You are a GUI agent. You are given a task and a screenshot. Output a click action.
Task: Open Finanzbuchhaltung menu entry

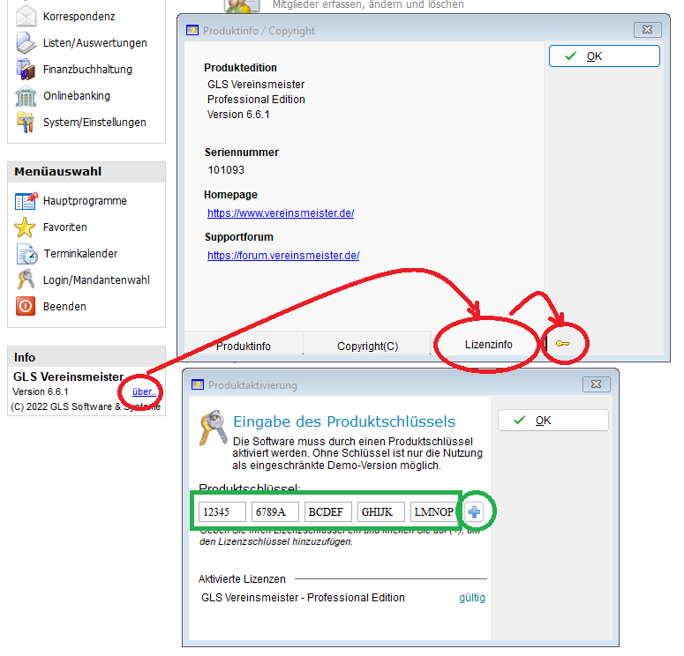click(x=87, y=70)
